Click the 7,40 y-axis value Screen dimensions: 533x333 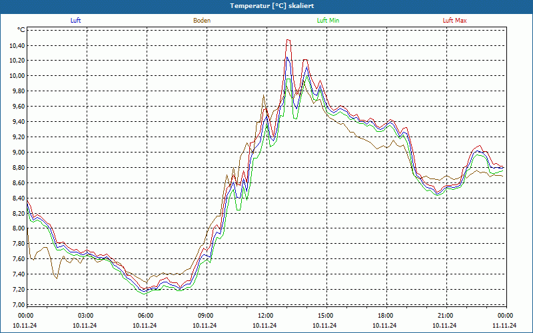click(19, 274)
